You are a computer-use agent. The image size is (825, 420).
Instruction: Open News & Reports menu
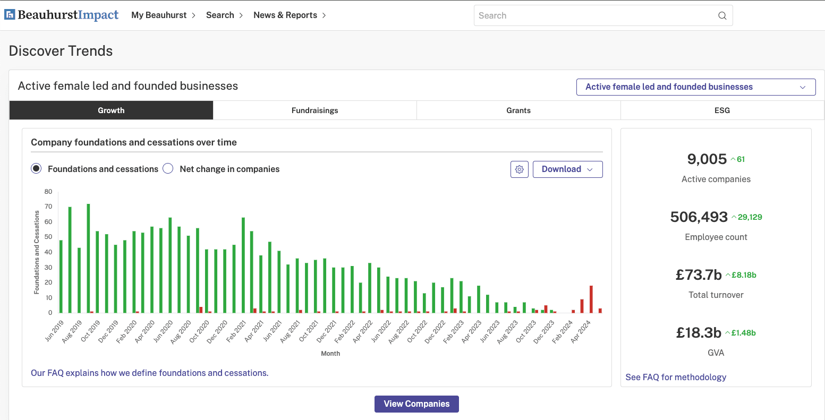tap(290, 15)
